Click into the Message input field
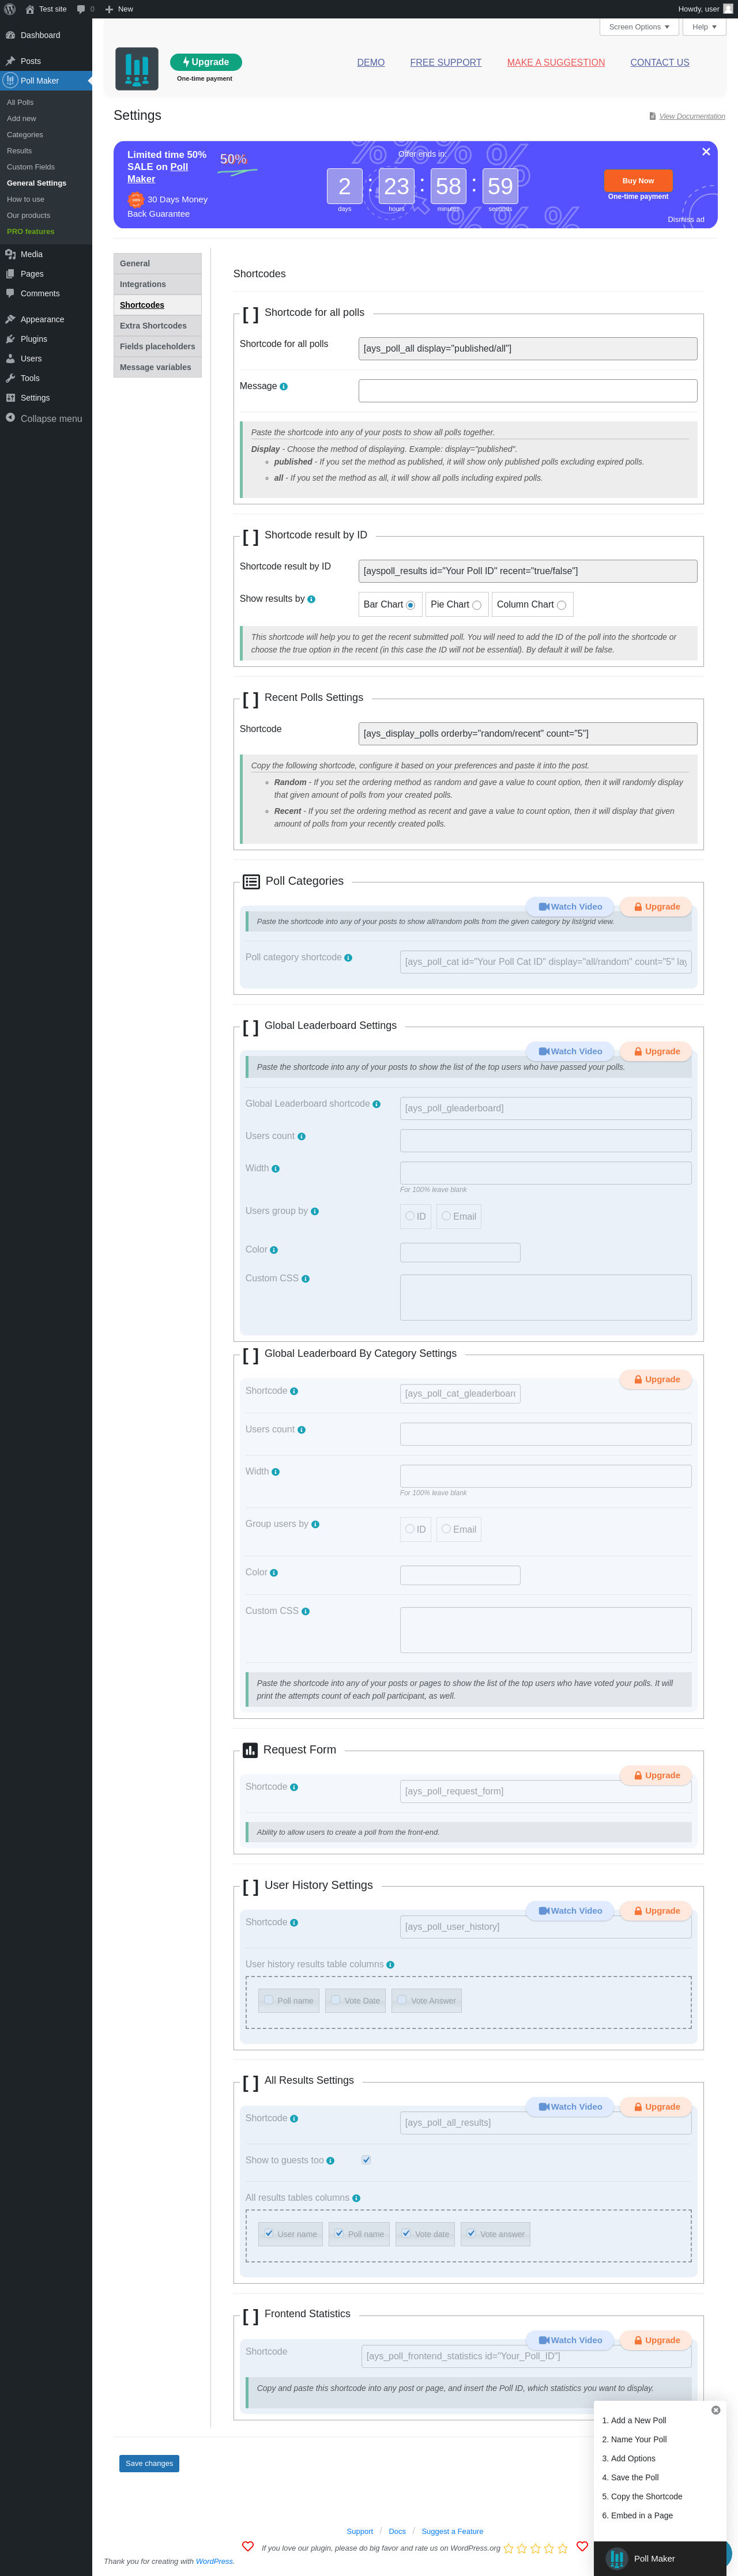The image size is (738, 2576). [x=528, y=391]
